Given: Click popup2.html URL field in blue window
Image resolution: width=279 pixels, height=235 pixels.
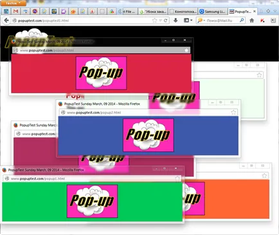Looking at the screenshot, I should tap(148, 113).
